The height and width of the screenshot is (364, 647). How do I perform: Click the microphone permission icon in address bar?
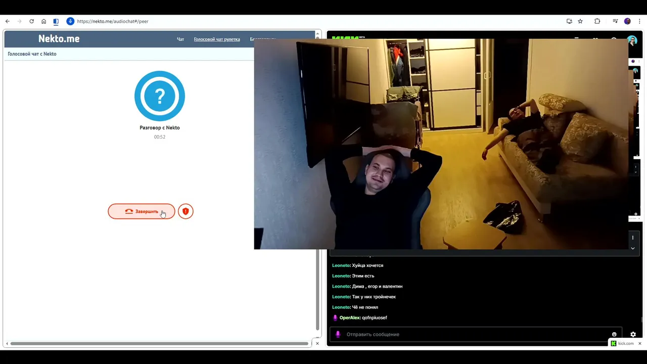(x=70, y=21)
